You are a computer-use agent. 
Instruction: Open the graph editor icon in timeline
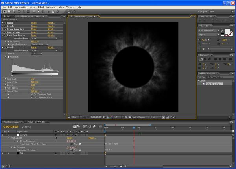[x=100, y=127]
